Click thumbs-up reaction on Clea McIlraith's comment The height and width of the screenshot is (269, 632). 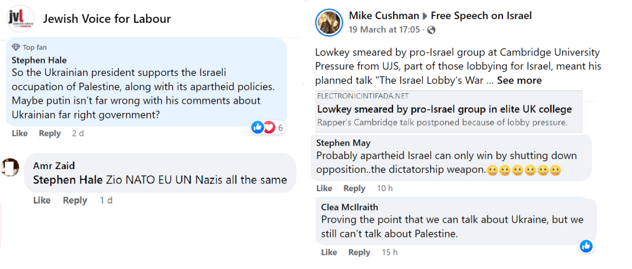click(x=586, y=246)
